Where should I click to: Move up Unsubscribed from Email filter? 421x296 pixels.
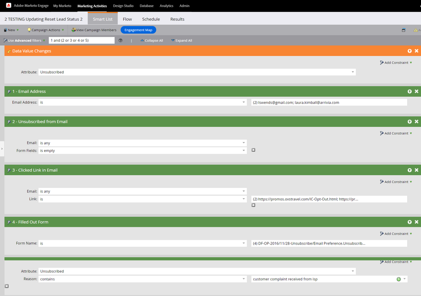coord(410,122)
